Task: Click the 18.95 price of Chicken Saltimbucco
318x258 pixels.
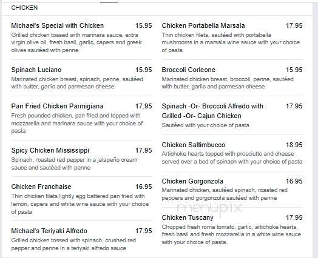Action: pyautogui.click(x=294, y=145)
